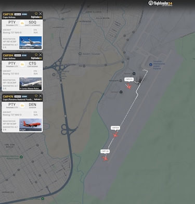Click the Flightradar24 logo at top

pos(160,3)
